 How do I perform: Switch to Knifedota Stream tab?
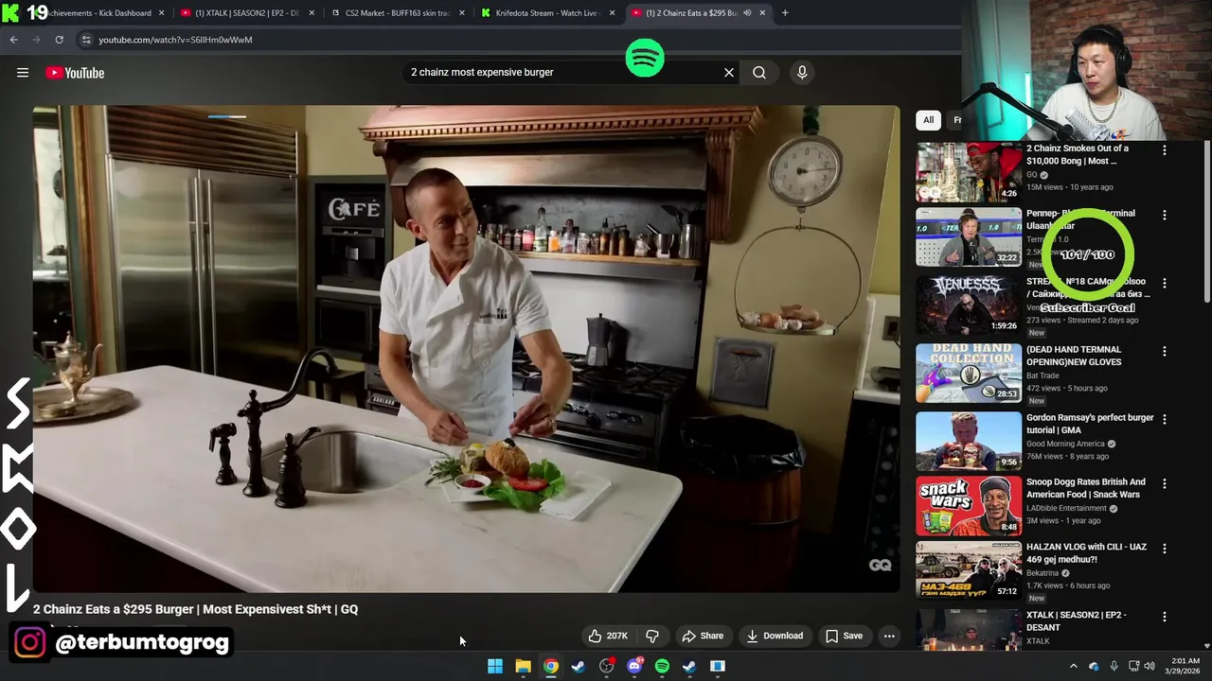coord(547,13)
